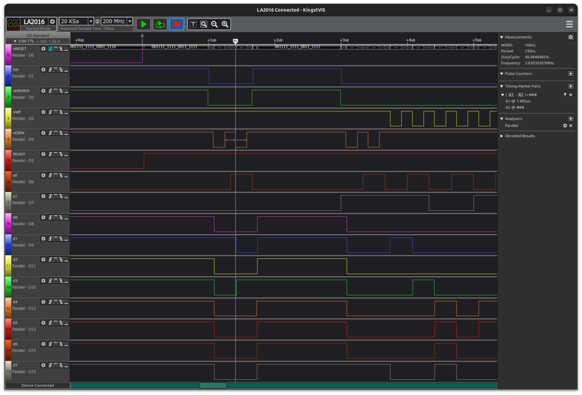The width and height of the screenshot is (582, 395).
Task: Start repeated capture with the loop play button
Action: (160, 24)
